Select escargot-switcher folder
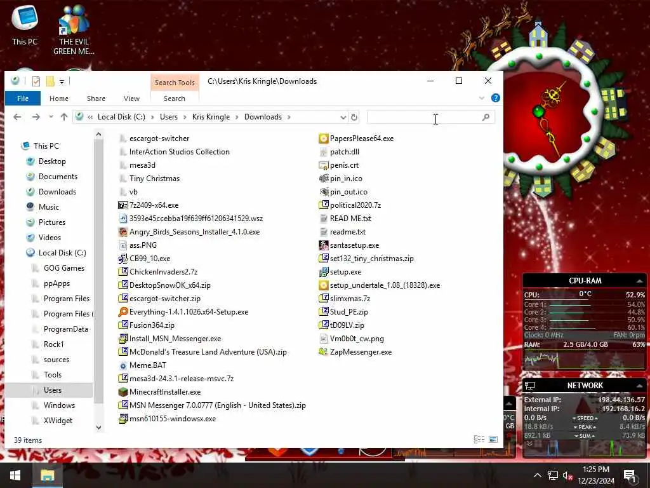Viewport: 650px width, 488px height. tap(159, 139)
